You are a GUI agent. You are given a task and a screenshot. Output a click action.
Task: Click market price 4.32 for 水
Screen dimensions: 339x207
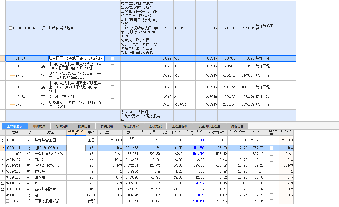coord(194,183)
